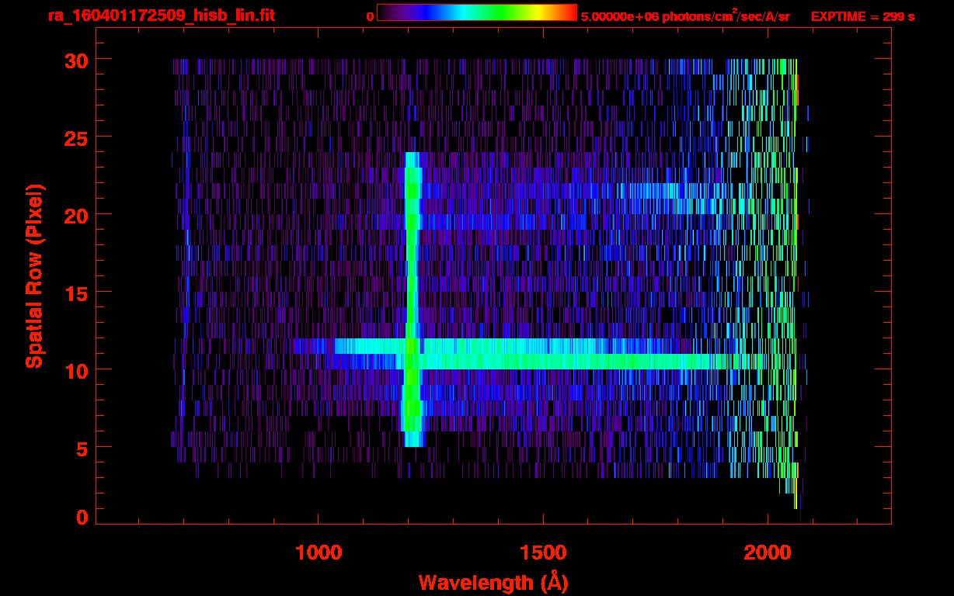Click the y-axis tick label 5
This screenshot has height=596, width=954.
point(81,448)
